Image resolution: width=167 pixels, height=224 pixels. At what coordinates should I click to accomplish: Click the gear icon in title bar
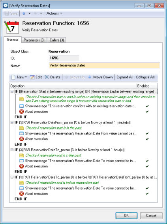click(x=6, y=6)
